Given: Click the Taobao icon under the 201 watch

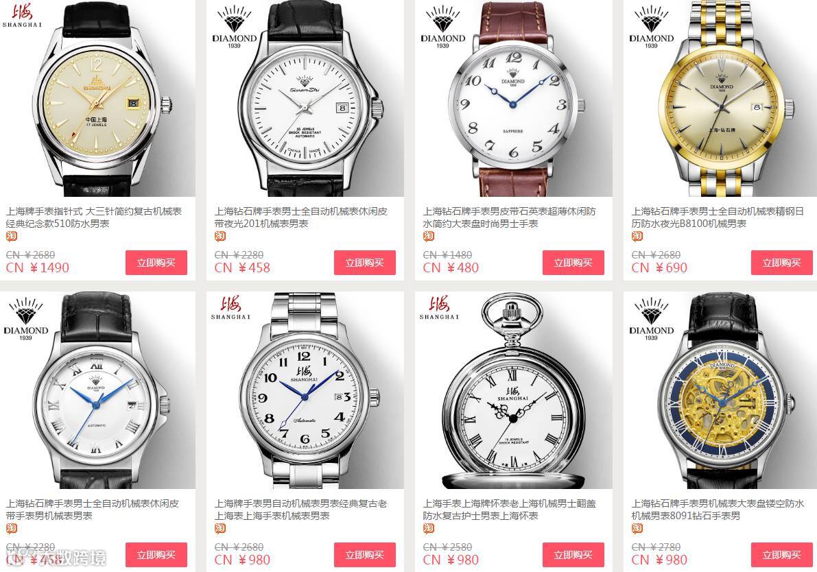Looking at the screenshot, I should coord(220,237).
